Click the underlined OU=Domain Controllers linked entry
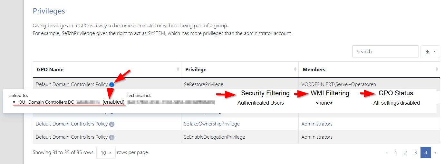The width and height of the screenshot is (445, 164). coord(59,102)
